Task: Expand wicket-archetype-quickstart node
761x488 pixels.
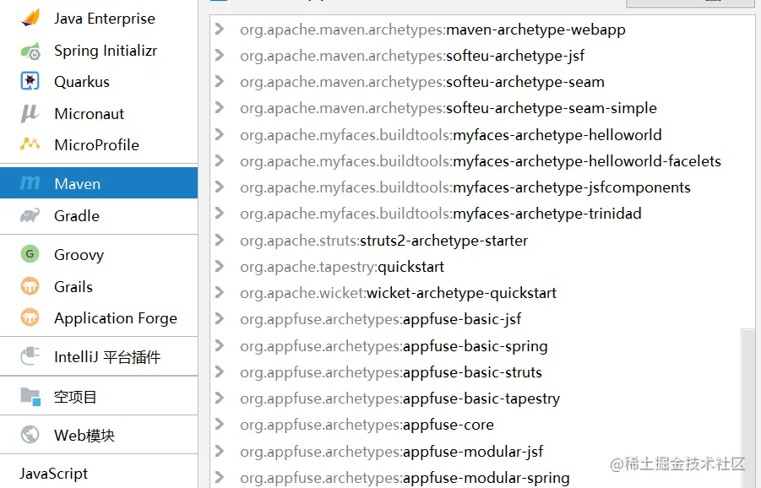Action: pyautogui.click(x=220, y=292)
